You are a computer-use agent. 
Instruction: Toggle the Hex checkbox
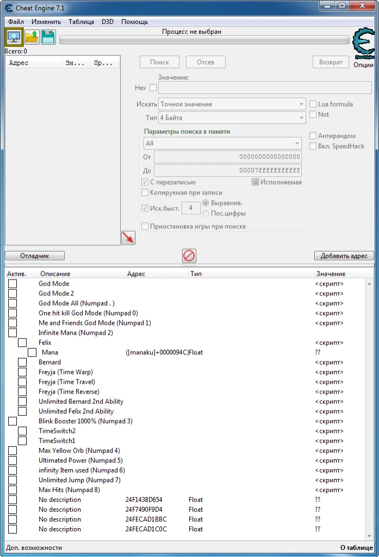click(x=153, y=87)
